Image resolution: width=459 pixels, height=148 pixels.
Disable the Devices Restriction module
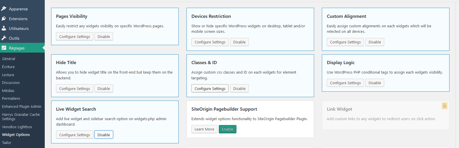(239, 42)
